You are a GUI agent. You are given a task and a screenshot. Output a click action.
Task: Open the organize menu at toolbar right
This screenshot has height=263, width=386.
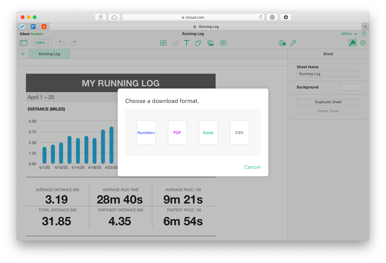coord(363,43)
